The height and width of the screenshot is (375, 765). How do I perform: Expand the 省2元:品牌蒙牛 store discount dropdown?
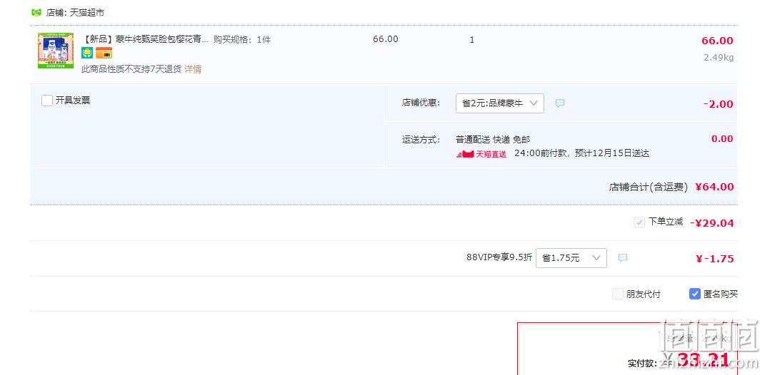click(499, 103)
